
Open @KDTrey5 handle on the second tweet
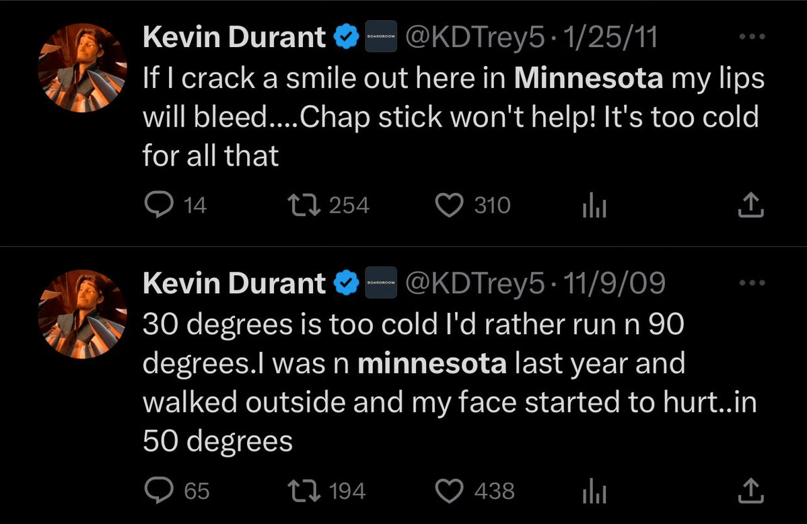point(474,283)
